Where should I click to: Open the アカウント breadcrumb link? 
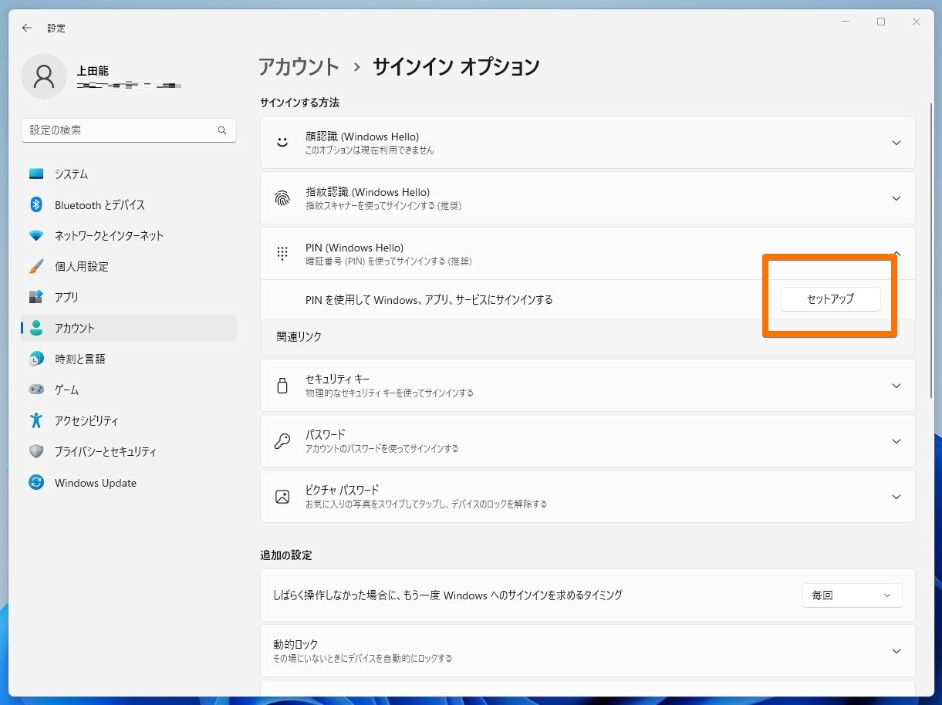click(299, 67)
